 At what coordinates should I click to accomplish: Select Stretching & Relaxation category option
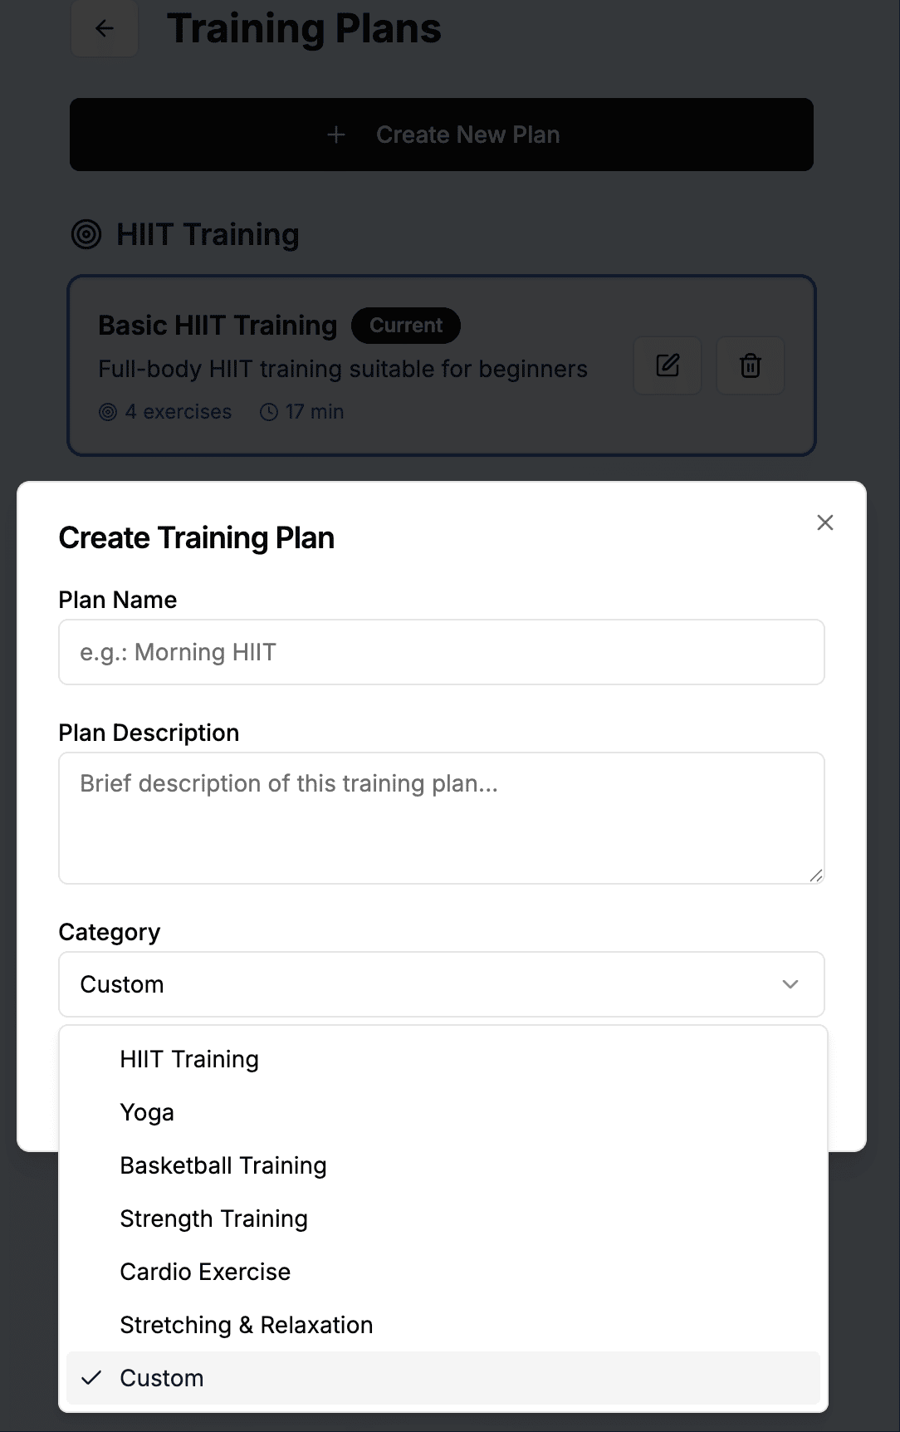[x=246, y=1325]
